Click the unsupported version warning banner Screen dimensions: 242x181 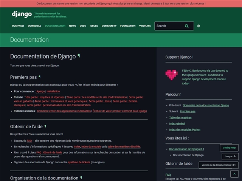121,3
